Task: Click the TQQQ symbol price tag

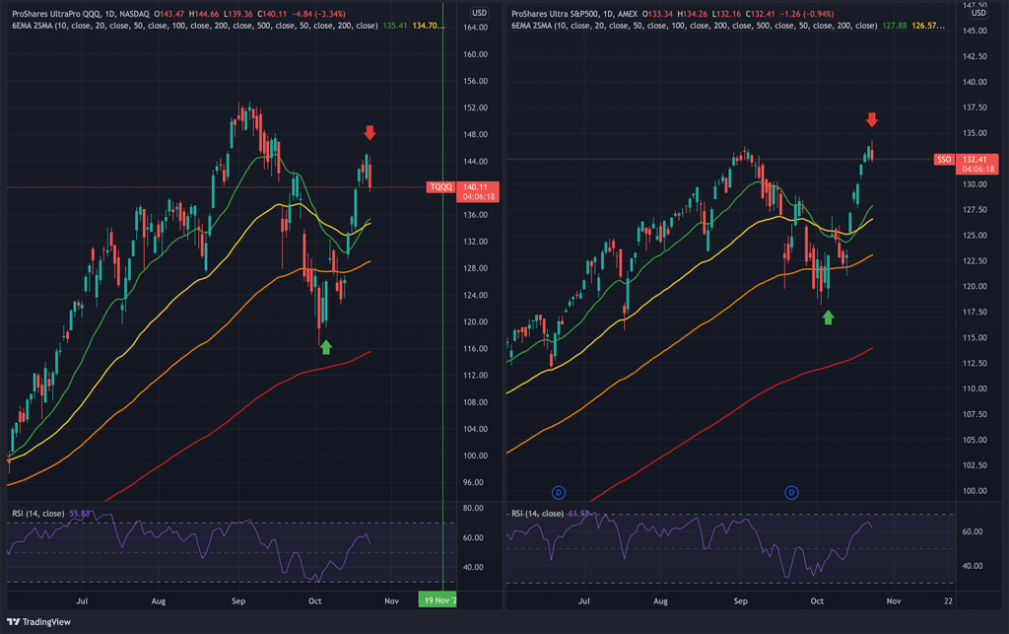Action: coord(440,186)
